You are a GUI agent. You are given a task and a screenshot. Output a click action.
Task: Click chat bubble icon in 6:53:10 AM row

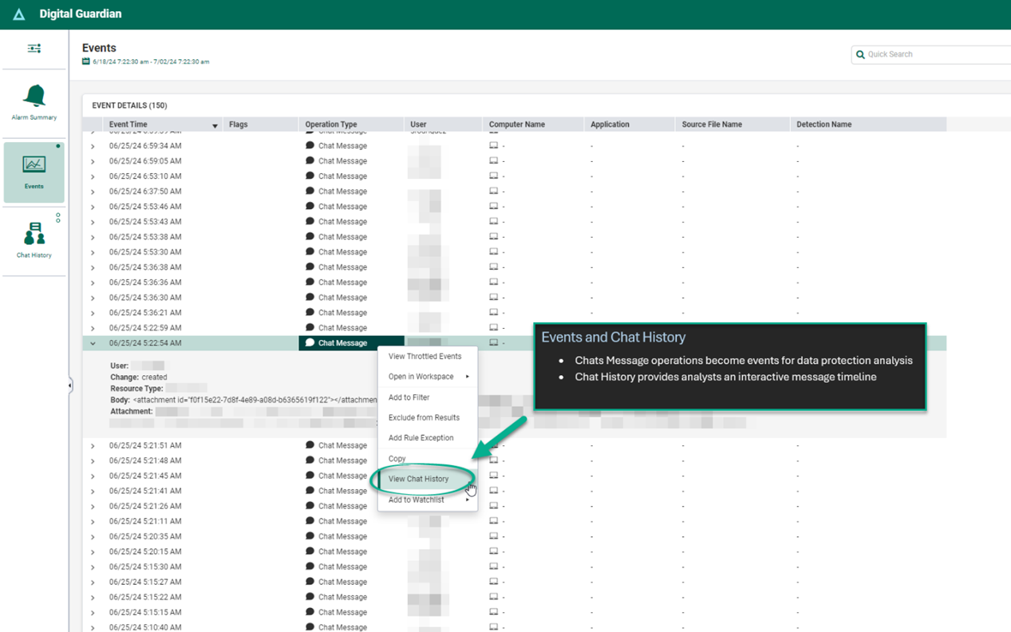tap(310, 176)
